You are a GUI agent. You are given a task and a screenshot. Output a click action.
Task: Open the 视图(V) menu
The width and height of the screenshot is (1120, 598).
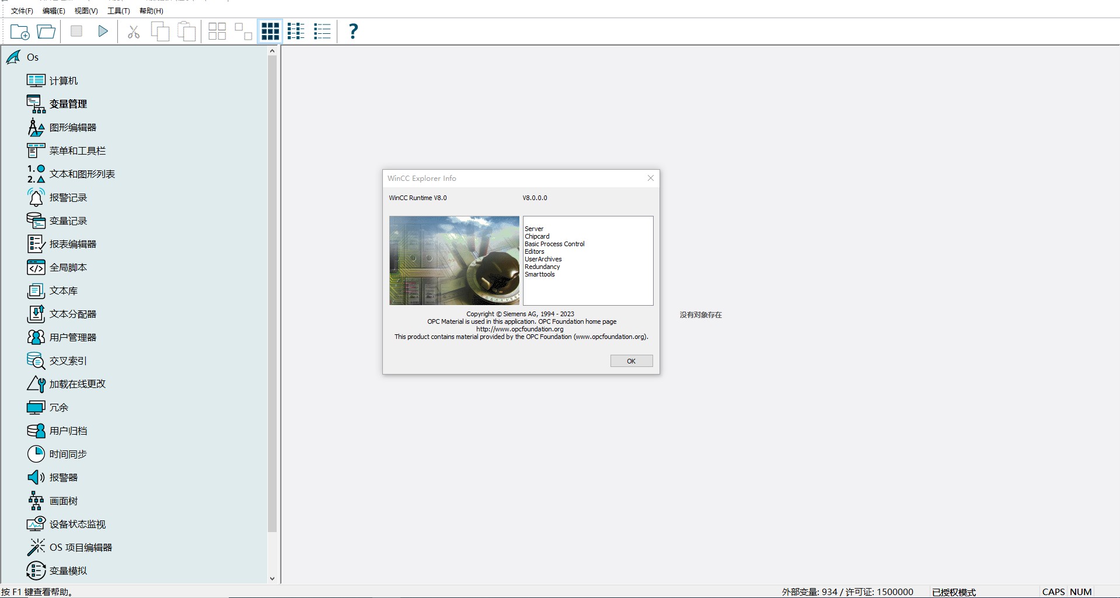(x=86, y=11)
